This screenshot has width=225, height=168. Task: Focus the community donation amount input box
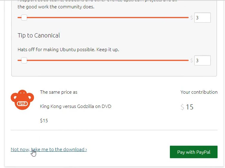coord(202,18)
